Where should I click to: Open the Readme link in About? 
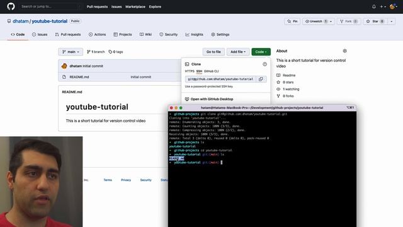(289, 76)
